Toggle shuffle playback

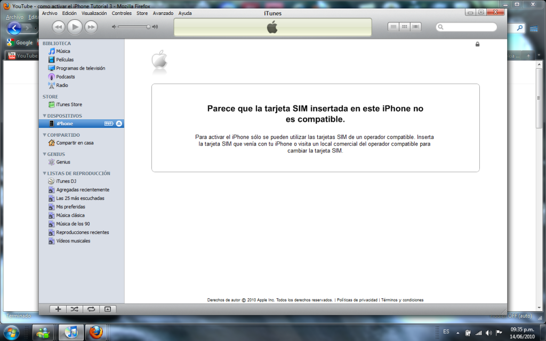point(75,309)
